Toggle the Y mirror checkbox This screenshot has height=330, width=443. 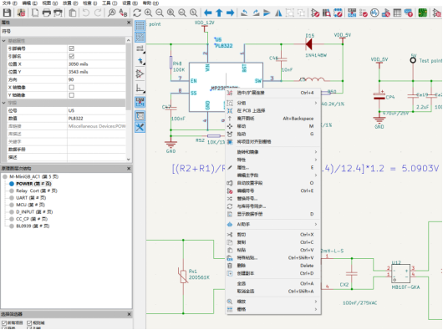72,95
